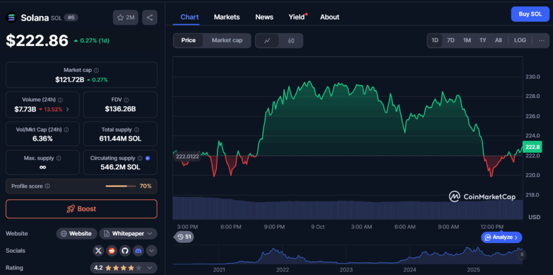The image size is (553, 275).
Task: Expand the 4.2 Rating dropdown
Action: click(x=123, y=267)
